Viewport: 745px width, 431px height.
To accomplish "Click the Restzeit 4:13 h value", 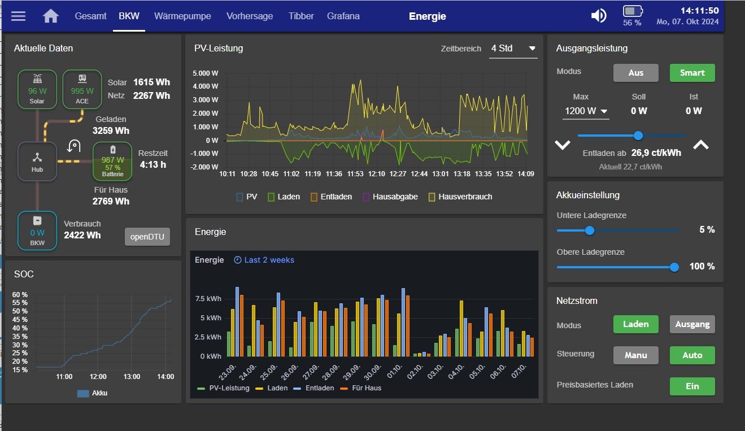I will [153, 165].
